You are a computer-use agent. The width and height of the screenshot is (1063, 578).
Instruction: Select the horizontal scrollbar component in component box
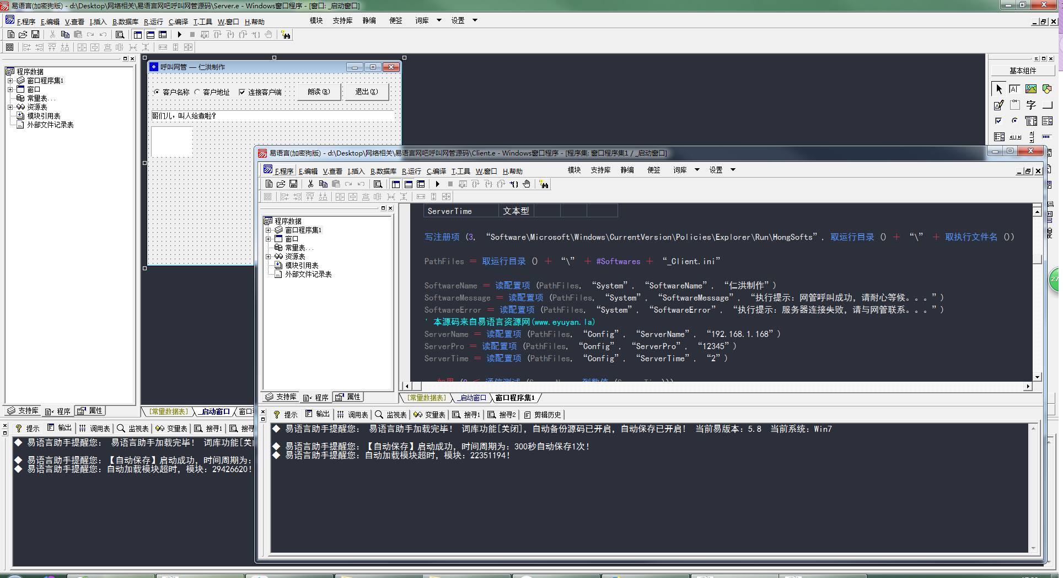click(x=1014, y=137)
